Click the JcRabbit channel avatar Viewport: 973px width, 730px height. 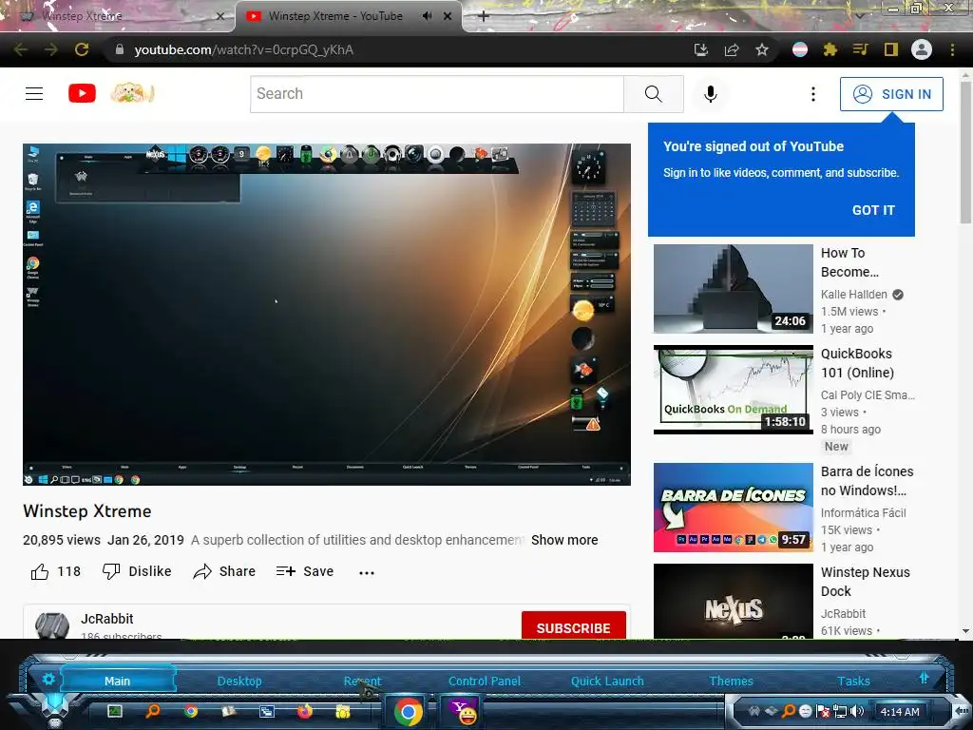(x=52, y=625)
